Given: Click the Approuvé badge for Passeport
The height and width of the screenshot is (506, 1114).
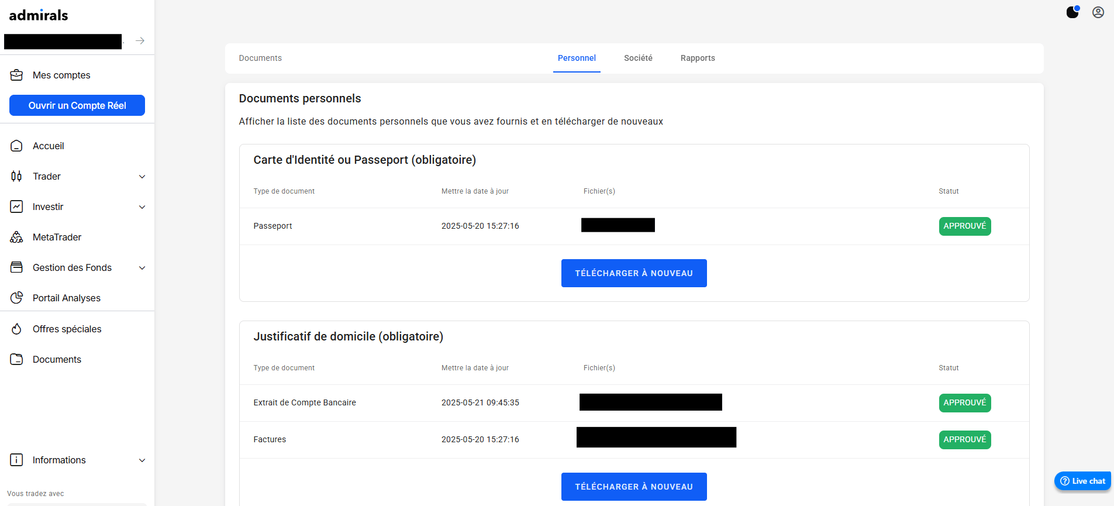Looking at the screenshot, I should coord(965,226).
